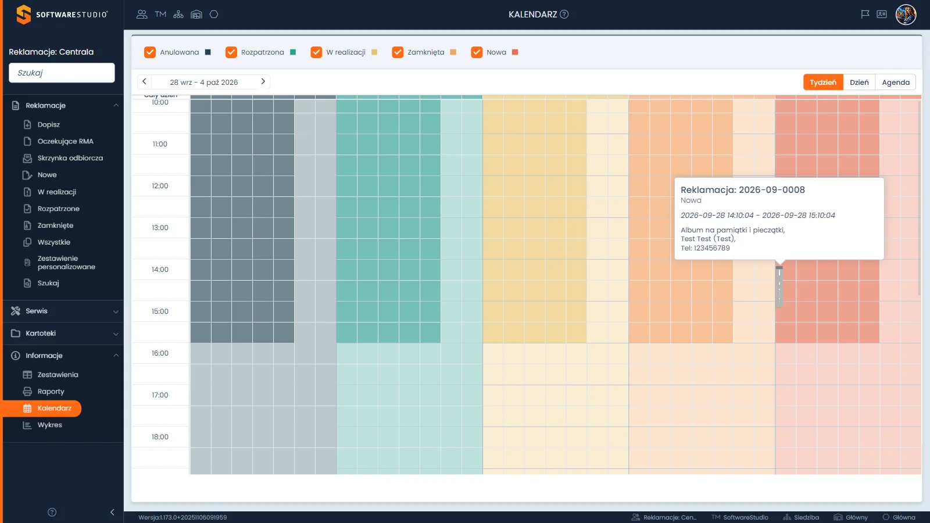Click Siedziba in status bar
Viewport: 930px width, 523px height.
(x=801, y=517)
